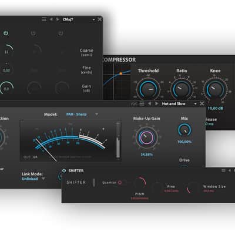The image size is (235, 235).
Task: Go to next preset before Hot and Slow
Action: [156, 103]
